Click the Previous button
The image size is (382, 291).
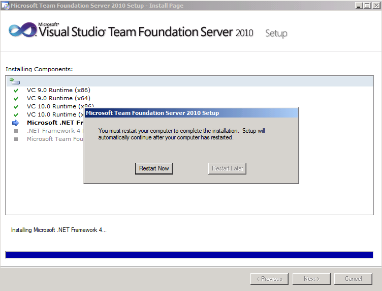click(x=269, y=279)
